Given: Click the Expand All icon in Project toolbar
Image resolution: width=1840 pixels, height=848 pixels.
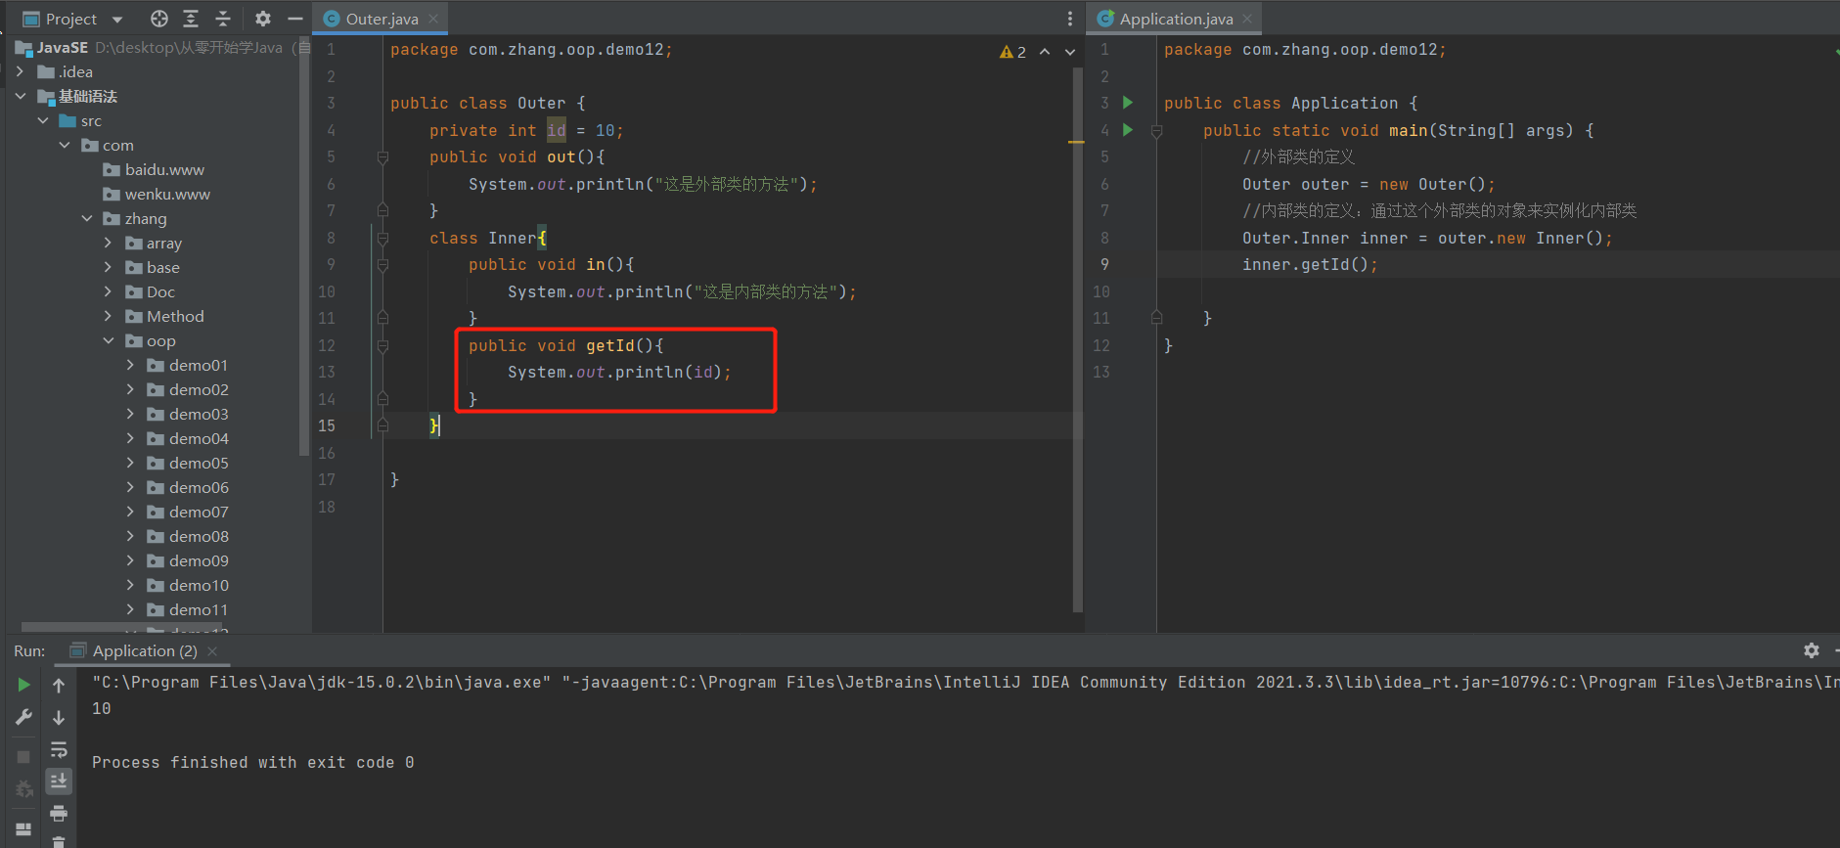Looking at the screenshot, I should [191, 19].
